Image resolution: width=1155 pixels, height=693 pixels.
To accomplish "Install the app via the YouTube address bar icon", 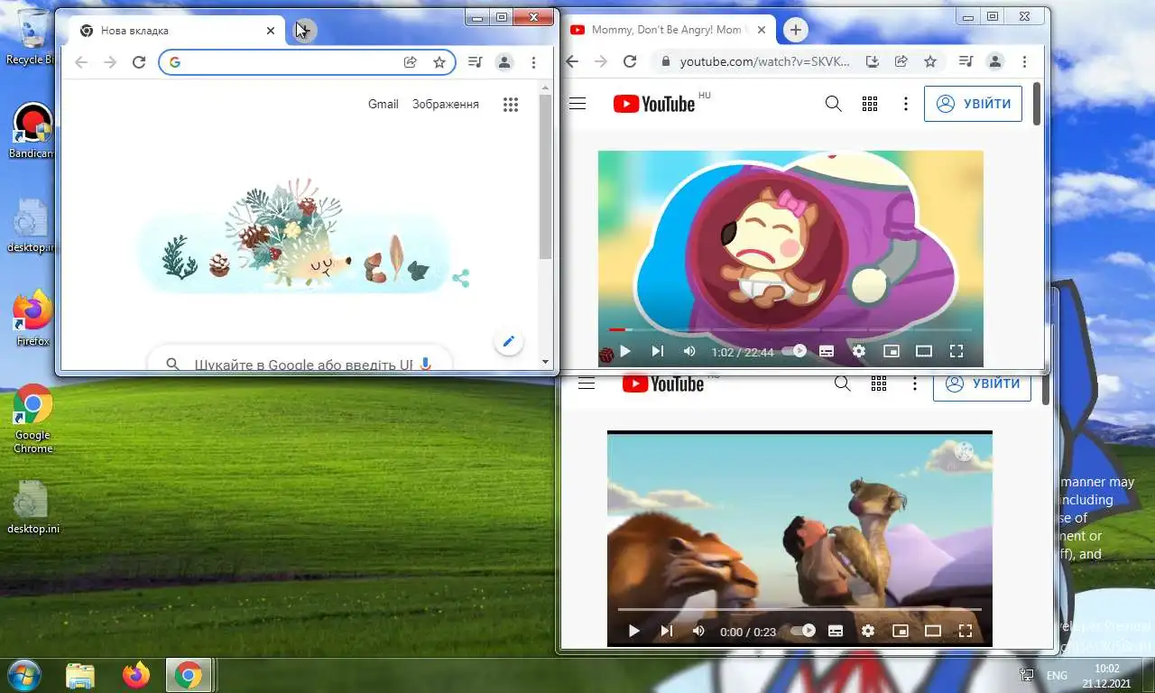I will pos(872,61).
